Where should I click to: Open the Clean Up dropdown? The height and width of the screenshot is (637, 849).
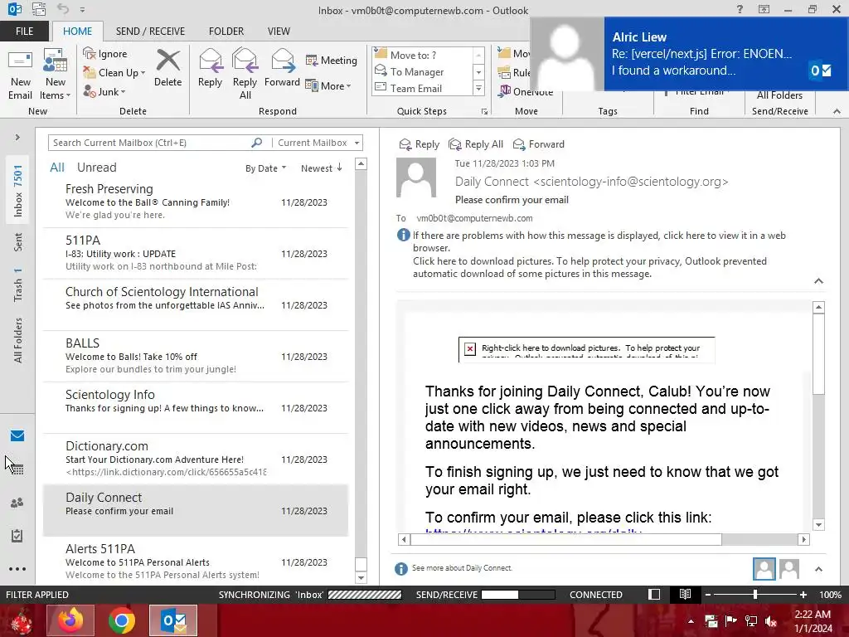click(114, 73)
